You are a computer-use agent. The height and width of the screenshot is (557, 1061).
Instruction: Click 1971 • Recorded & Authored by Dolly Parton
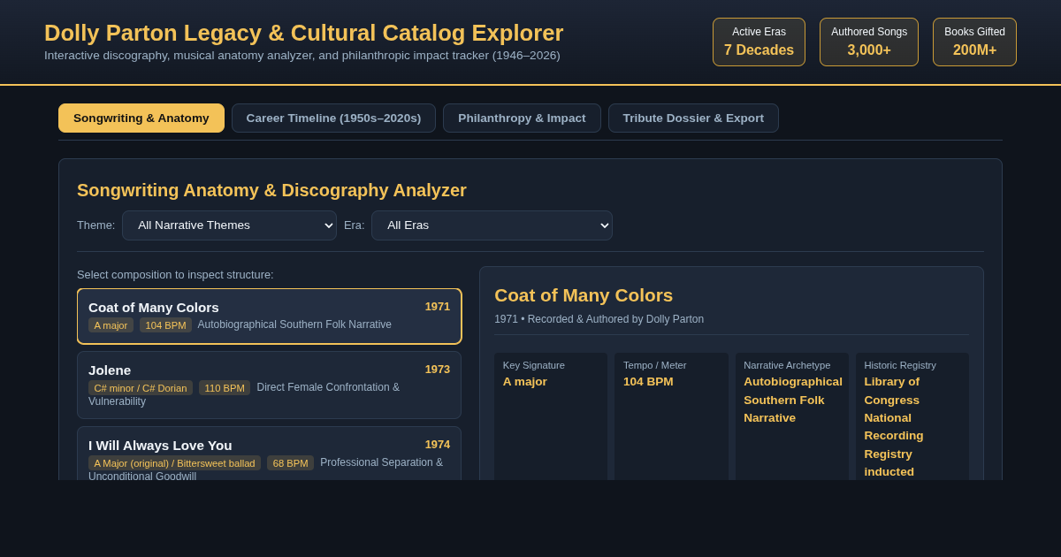[599, 319]
